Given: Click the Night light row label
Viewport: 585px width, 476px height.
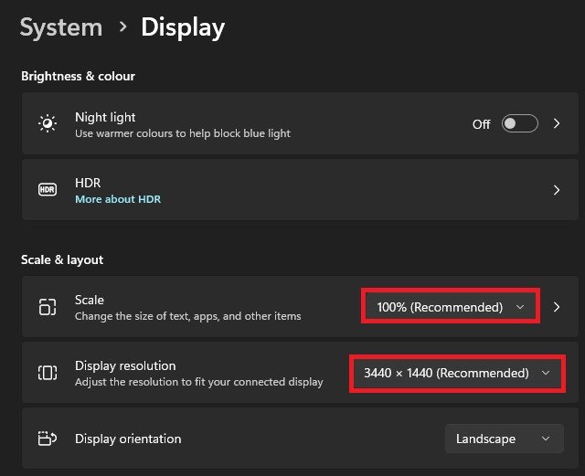Looking at the screenshot, I should pyautogui.click(x=105, y=117).
